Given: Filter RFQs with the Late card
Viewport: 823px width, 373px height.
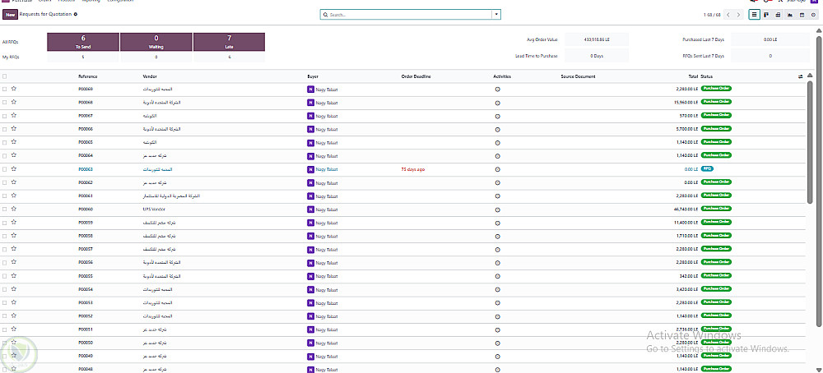Looking at the screenshot, I should click(230, 42).
